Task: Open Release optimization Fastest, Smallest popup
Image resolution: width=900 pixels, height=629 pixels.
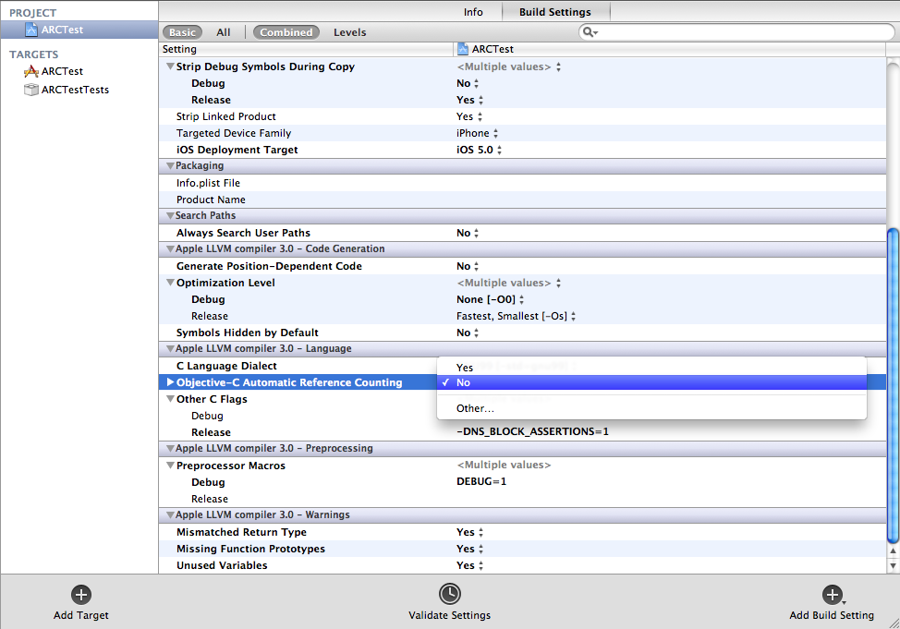Action: [x=516, y=316]
